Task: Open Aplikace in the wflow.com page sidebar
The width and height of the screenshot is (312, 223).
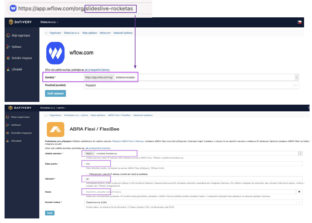Action: tap(14, 47)
